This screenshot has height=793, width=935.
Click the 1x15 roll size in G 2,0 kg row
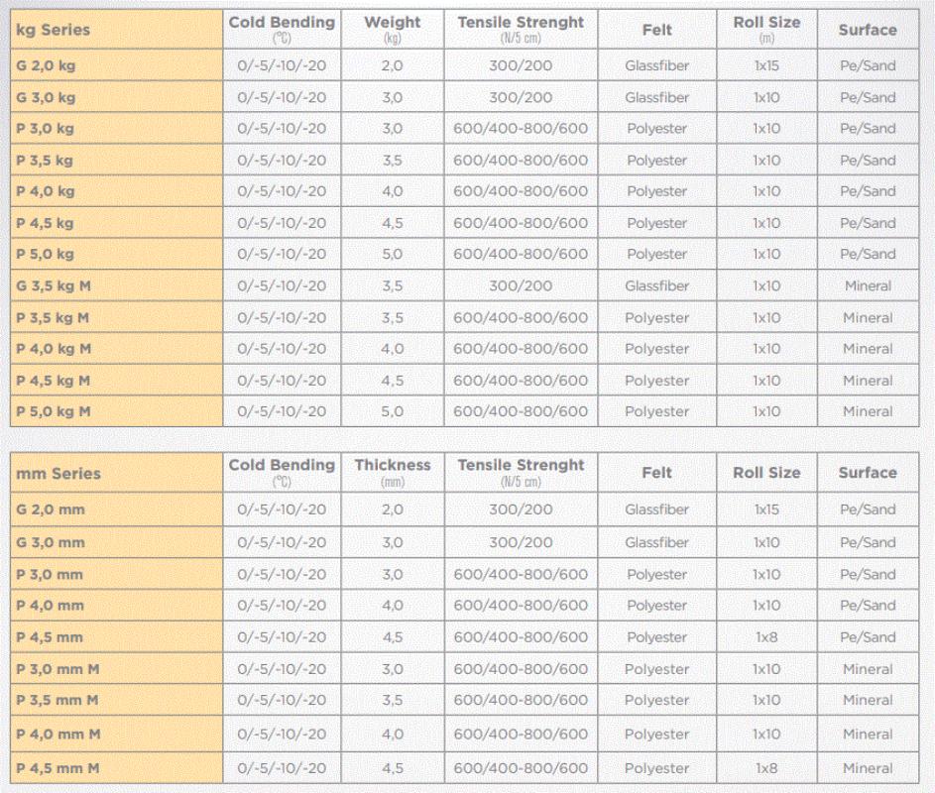coord(766,65)
